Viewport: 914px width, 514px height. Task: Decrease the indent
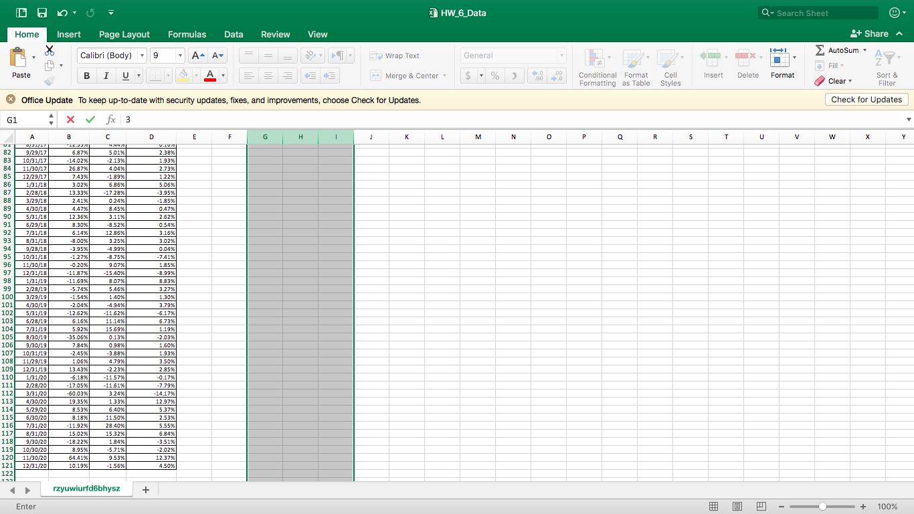(310, 76)
